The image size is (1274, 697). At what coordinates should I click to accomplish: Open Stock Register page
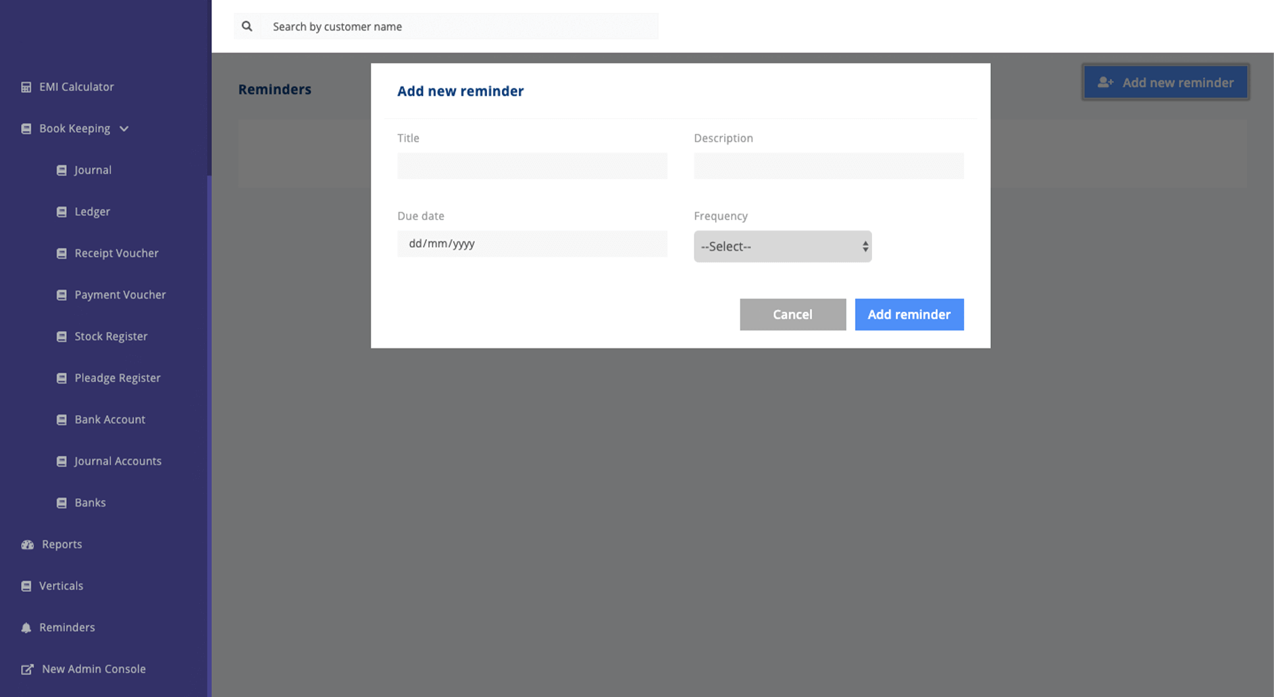point(111,336)
